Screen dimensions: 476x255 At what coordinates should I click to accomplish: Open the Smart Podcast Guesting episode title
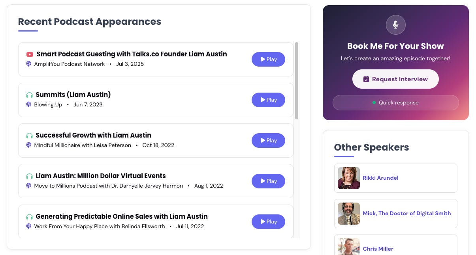coord(132,54)
